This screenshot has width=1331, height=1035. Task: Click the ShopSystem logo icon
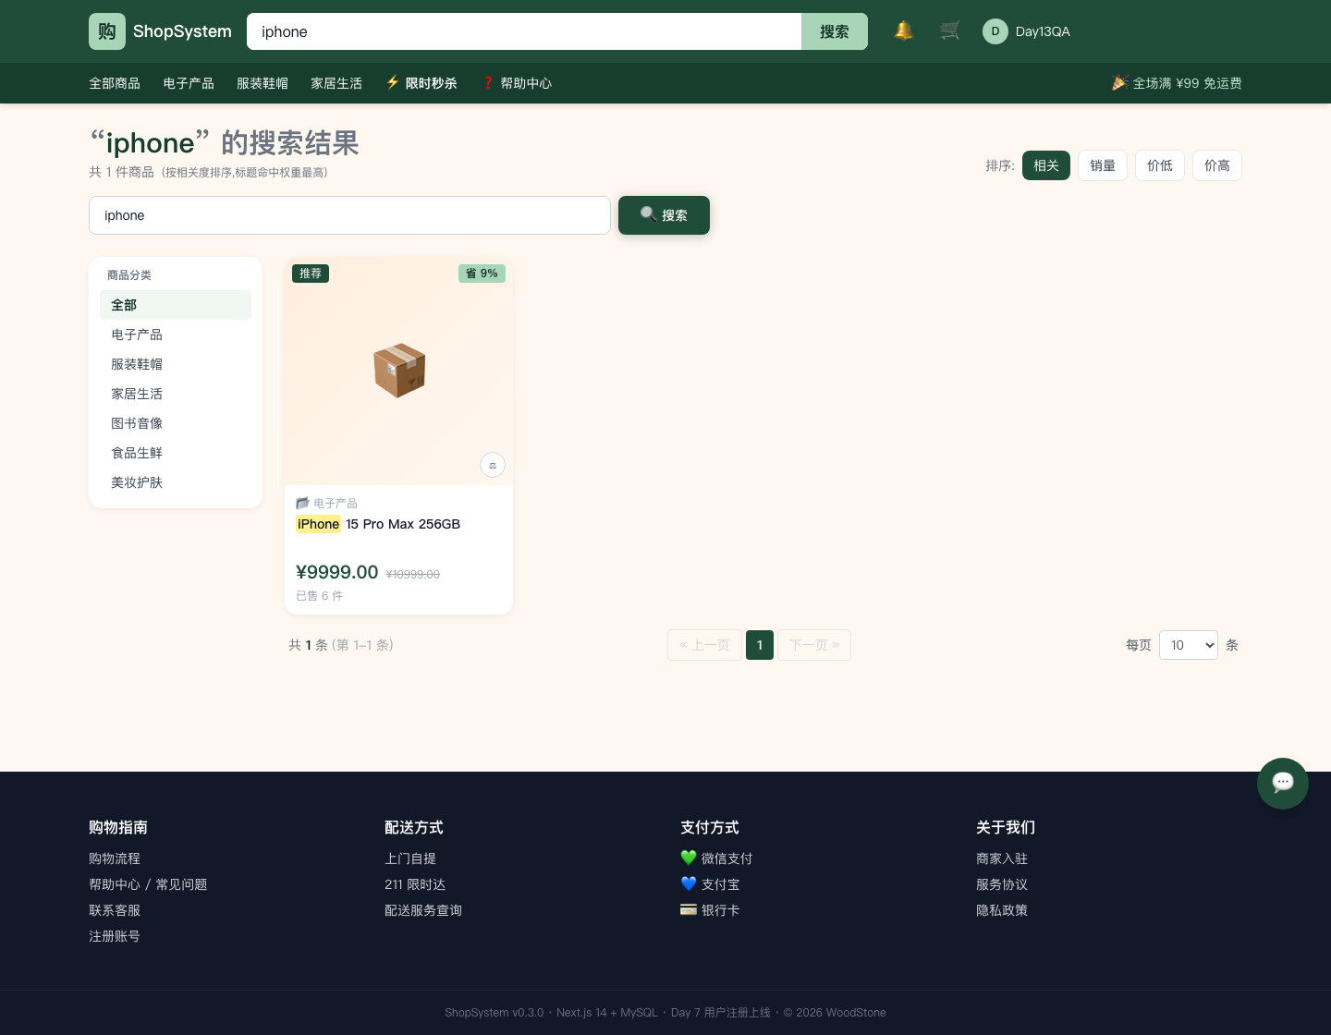click(107, 31)
